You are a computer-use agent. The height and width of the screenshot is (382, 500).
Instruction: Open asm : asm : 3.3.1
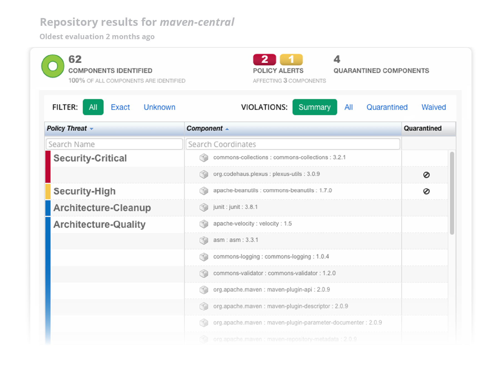(236, 240)
